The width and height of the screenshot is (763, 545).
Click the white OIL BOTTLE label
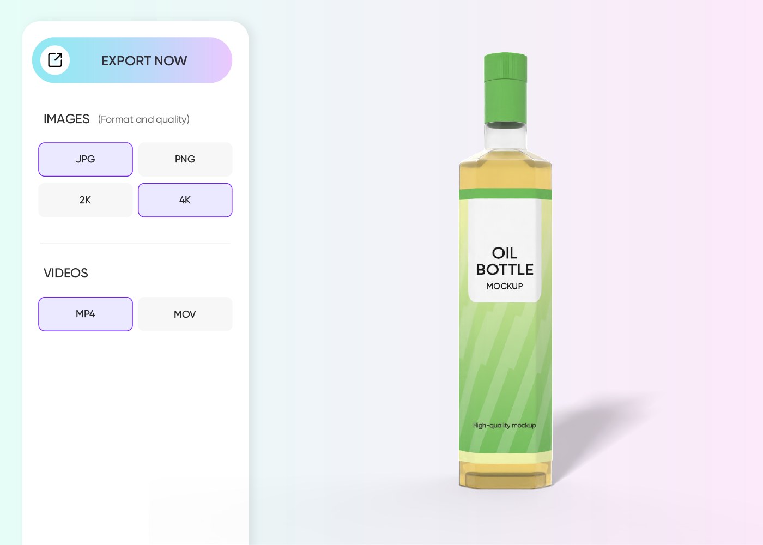pyautogui.click(x=505, y=251)
